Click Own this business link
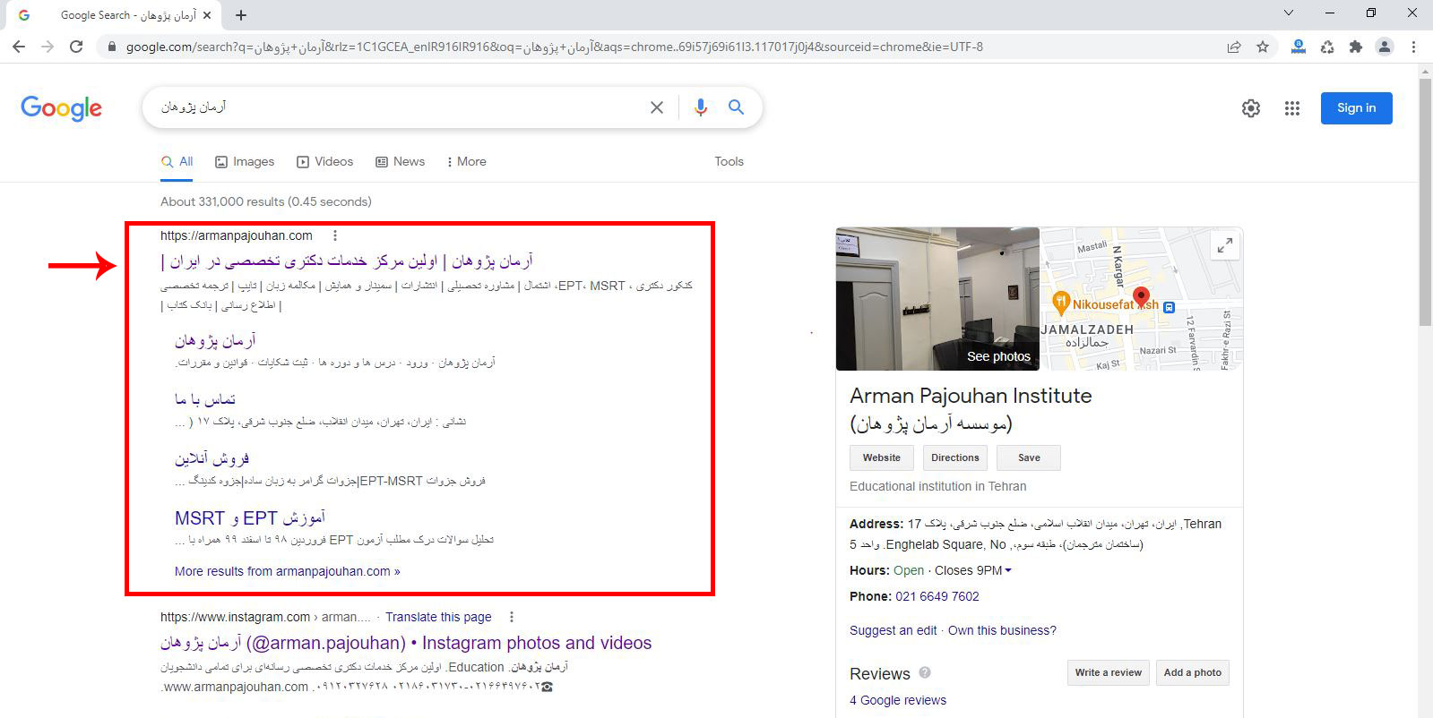 (x=1002, y=630)
